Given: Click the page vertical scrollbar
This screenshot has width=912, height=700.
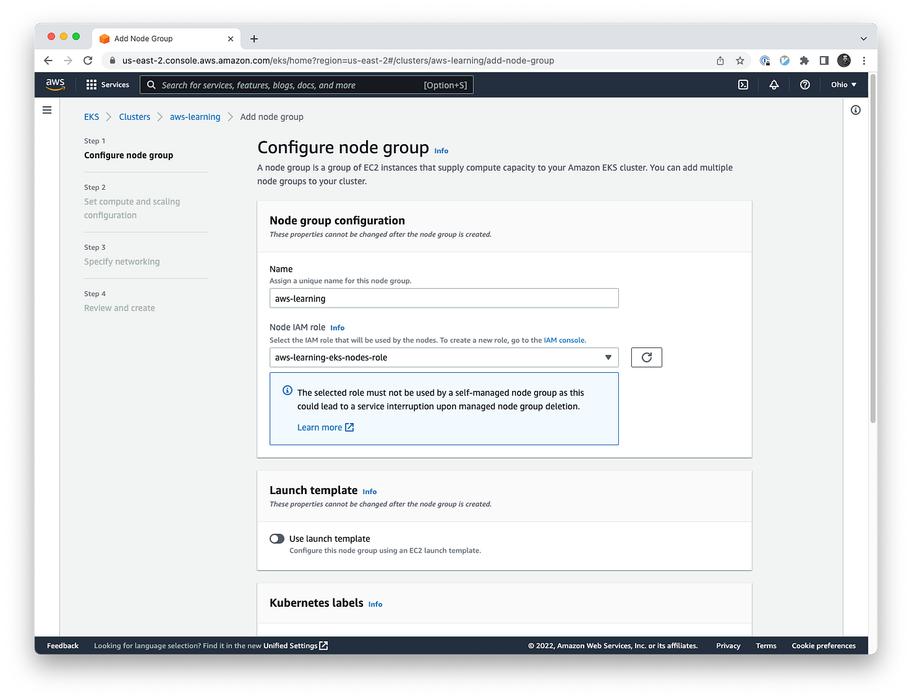Looking at the screenshot, I should click(x=873, y=248).
